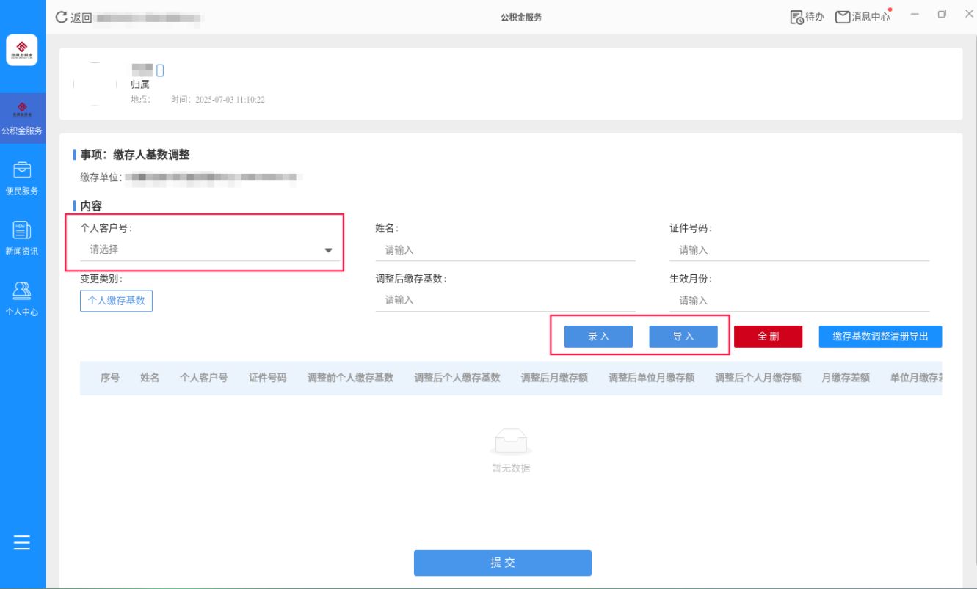Image resolution: width=977 pixels, height=589 pixels.
Task: Click the 姓名 input field
Action: (505, 250)
